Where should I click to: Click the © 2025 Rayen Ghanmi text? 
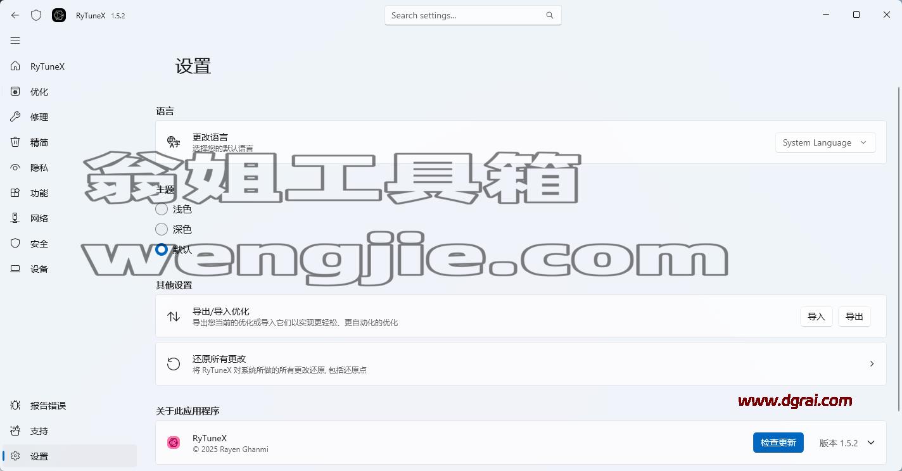(x=231, y=449)
